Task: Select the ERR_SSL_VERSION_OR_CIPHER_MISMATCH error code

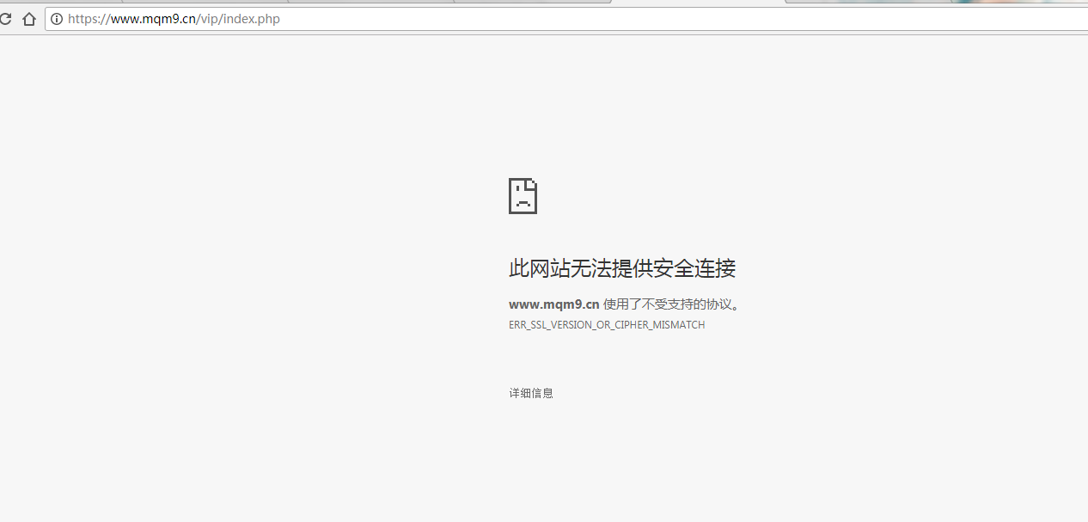Action: point(607,325)
